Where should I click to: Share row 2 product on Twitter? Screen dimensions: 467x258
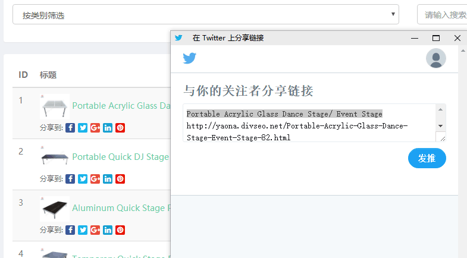83,179
